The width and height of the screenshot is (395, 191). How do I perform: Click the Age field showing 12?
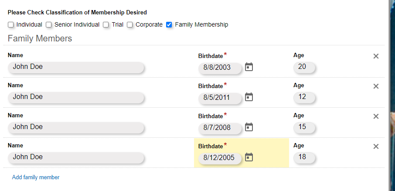(304, 97)
